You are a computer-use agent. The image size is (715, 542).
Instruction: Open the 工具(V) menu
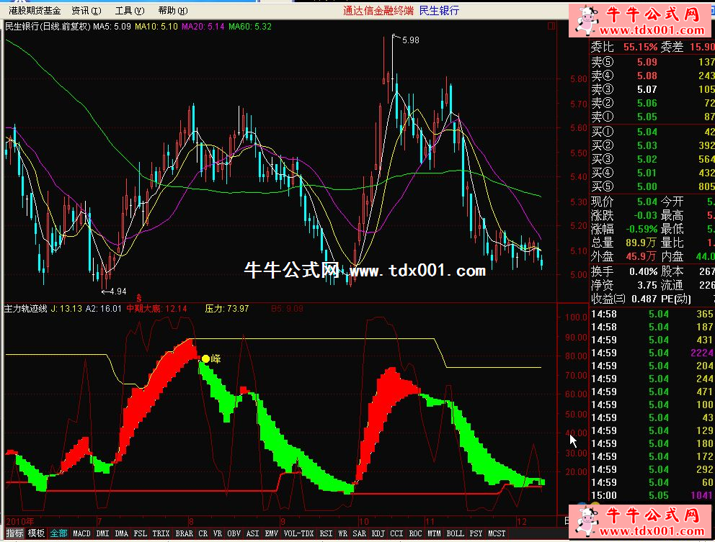click(x=130, y=11)
